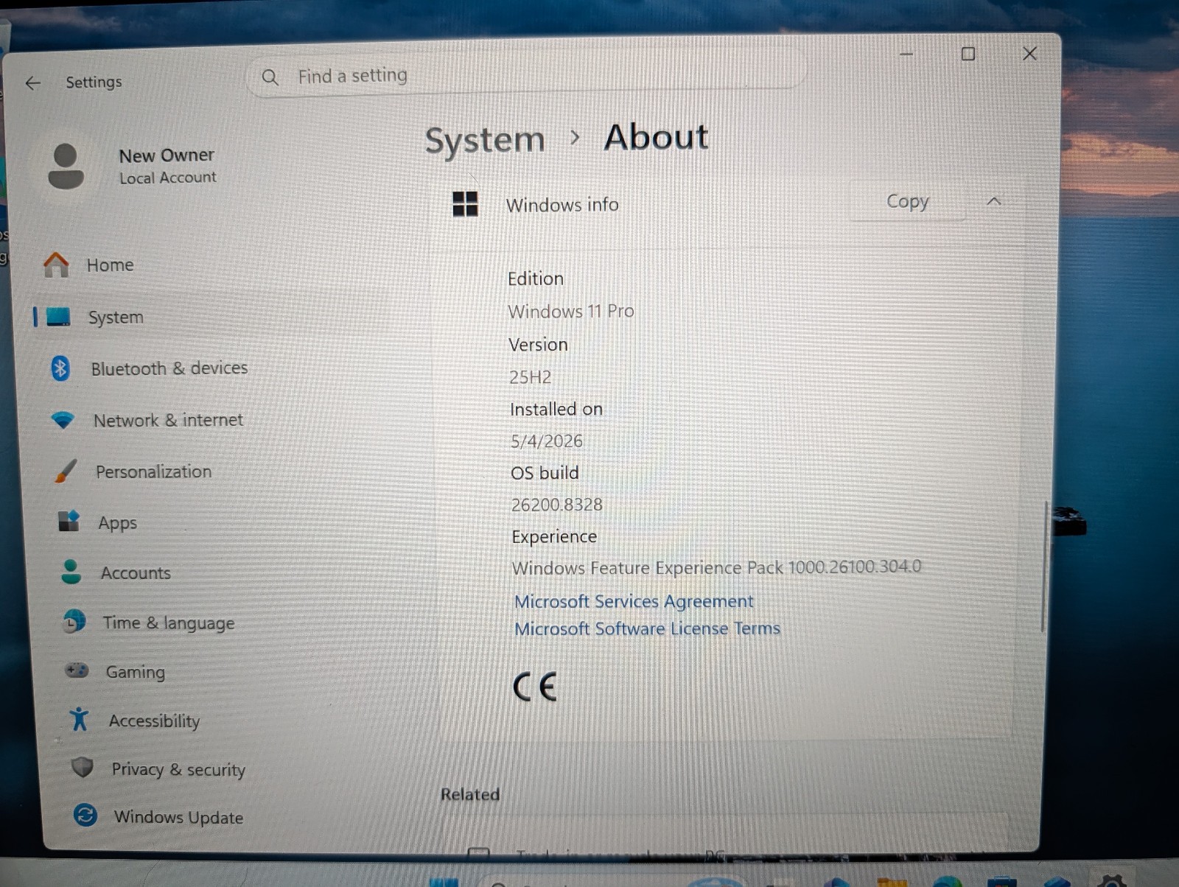This screenshot has height=887, width=1179.
Task: Click System in the breadcrumb
Action: pyautogui.click(x=485, y=140)
